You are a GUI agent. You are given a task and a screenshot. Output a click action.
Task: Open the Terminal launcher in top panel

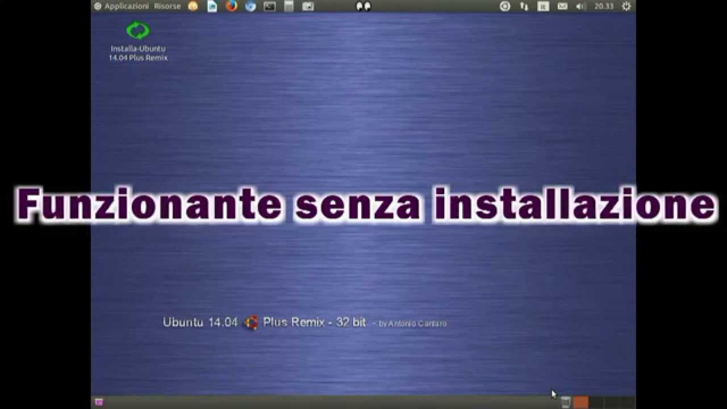tap(270, 6)
